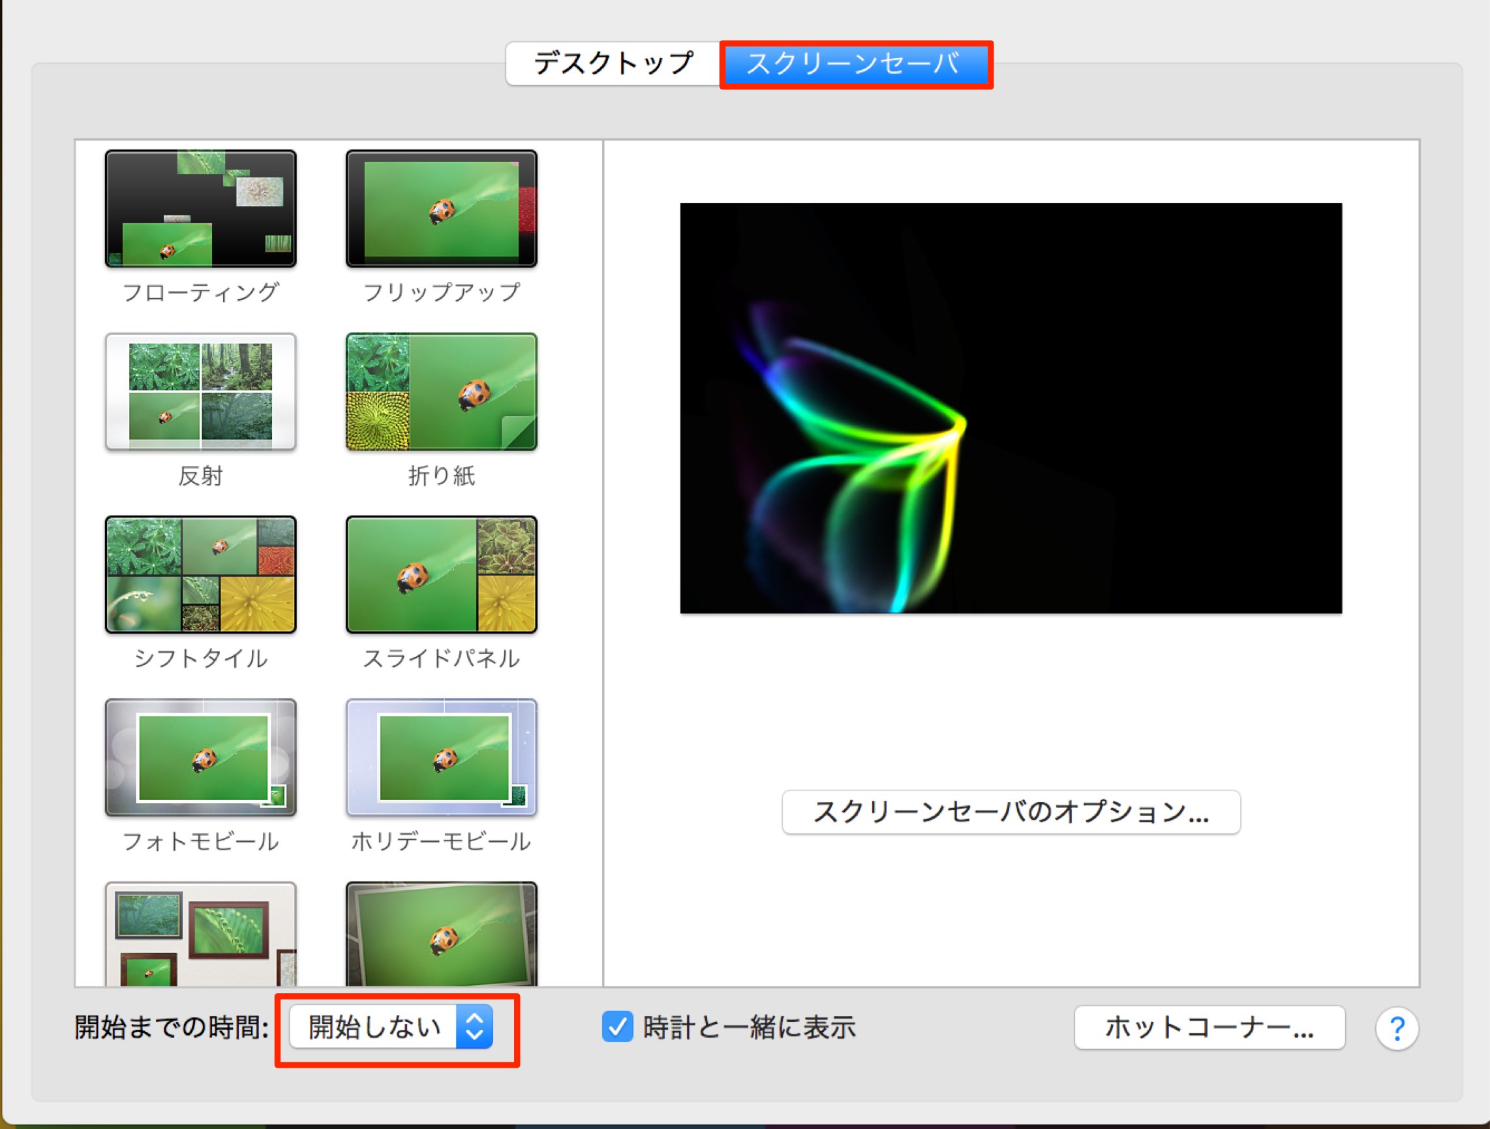Click the 開始までの時間 label
The height and width of the screenshot is (1129, 1490).
172,1027
